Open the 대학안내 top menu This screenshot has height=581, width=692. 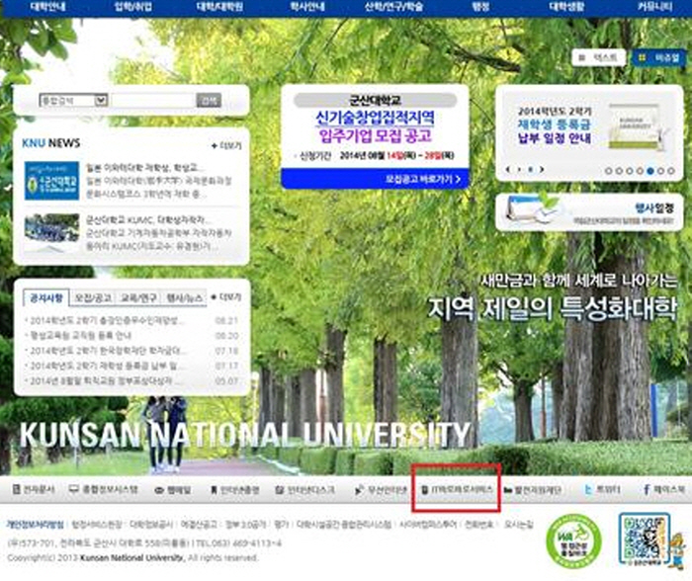(48, 7)
